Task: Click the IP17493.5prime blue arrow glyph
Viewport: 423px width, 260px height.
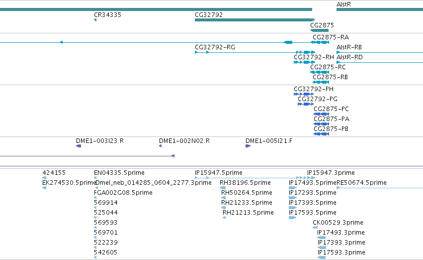Action: 293,188
